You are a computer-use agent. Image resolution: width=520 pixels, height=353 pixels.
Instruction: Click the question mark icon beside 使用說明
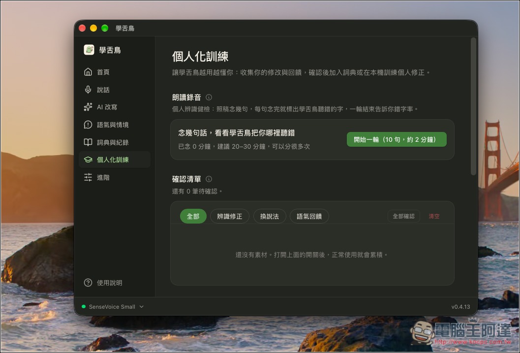tap(88, 283)
